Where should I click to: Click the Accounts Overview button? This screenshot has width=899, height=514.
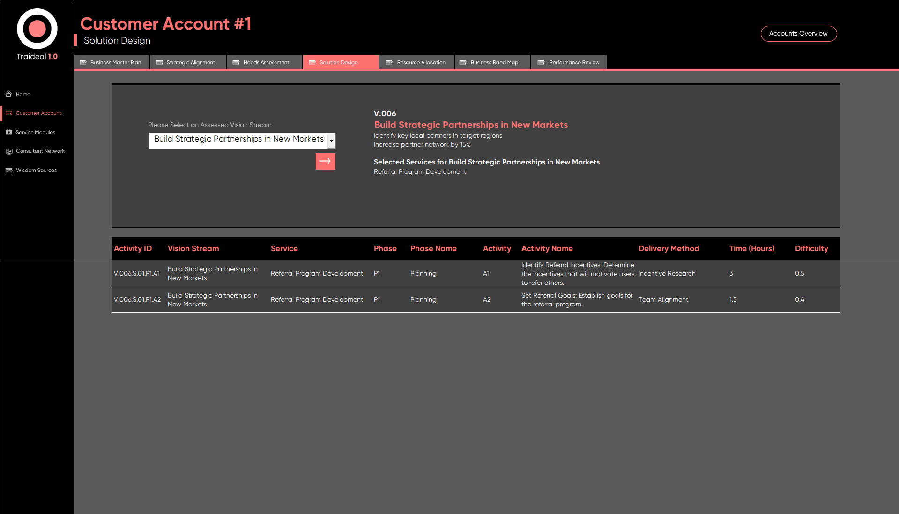click(798, 34)
